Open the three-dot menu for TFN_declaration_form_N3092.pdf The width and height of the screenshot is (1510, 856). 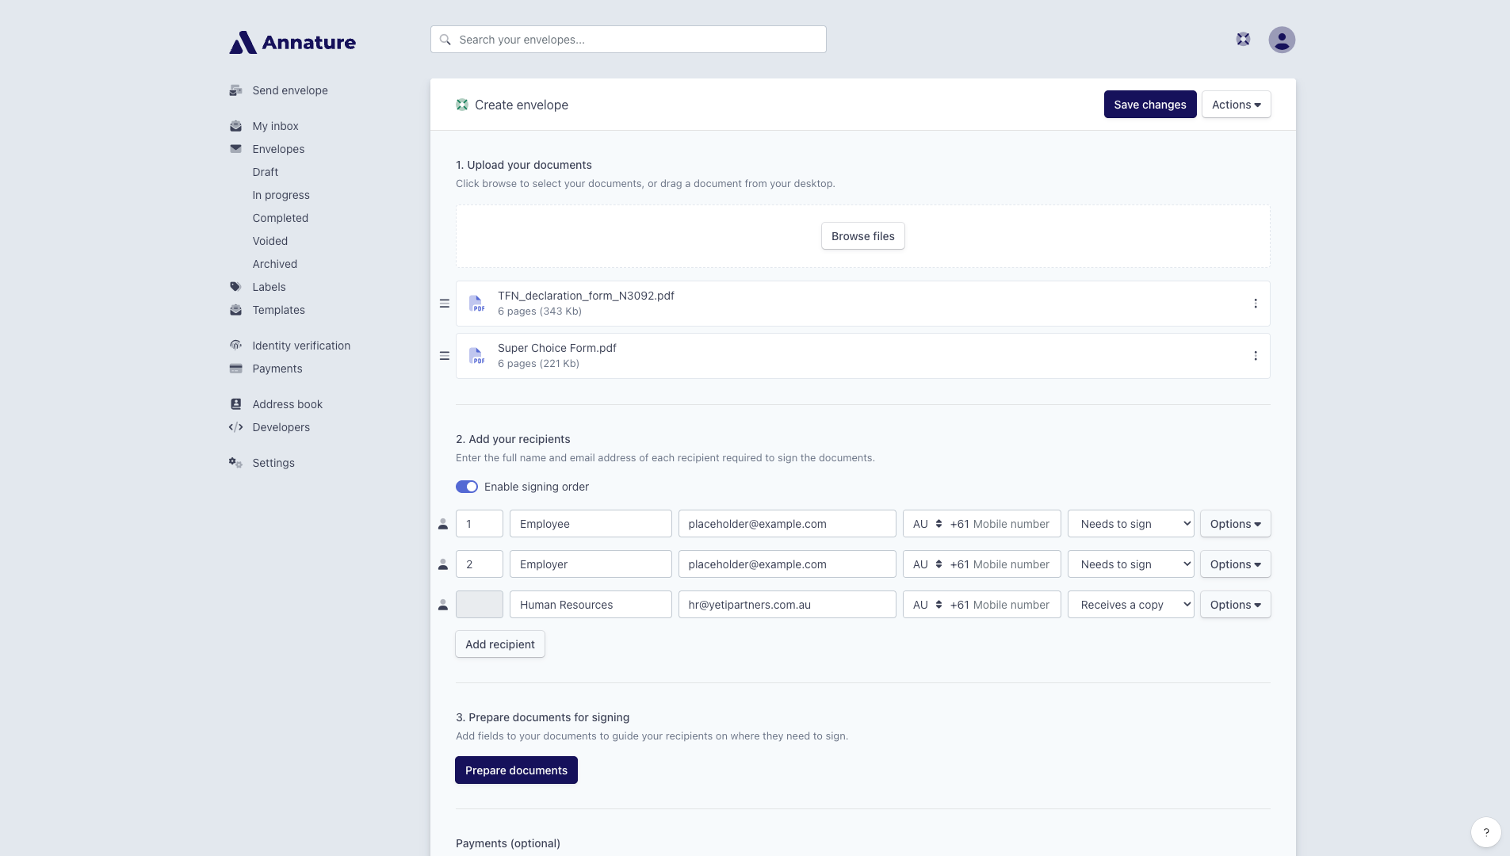(x=1256, y=304)
